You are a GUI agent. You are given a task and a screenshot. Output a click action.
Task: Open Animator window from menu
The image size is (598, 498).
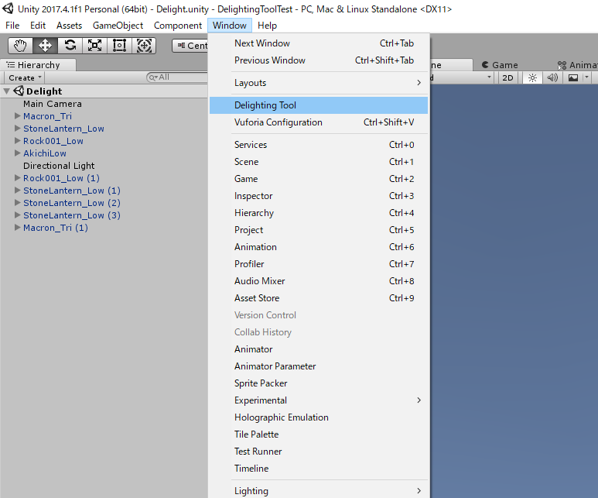coord(319,349)
